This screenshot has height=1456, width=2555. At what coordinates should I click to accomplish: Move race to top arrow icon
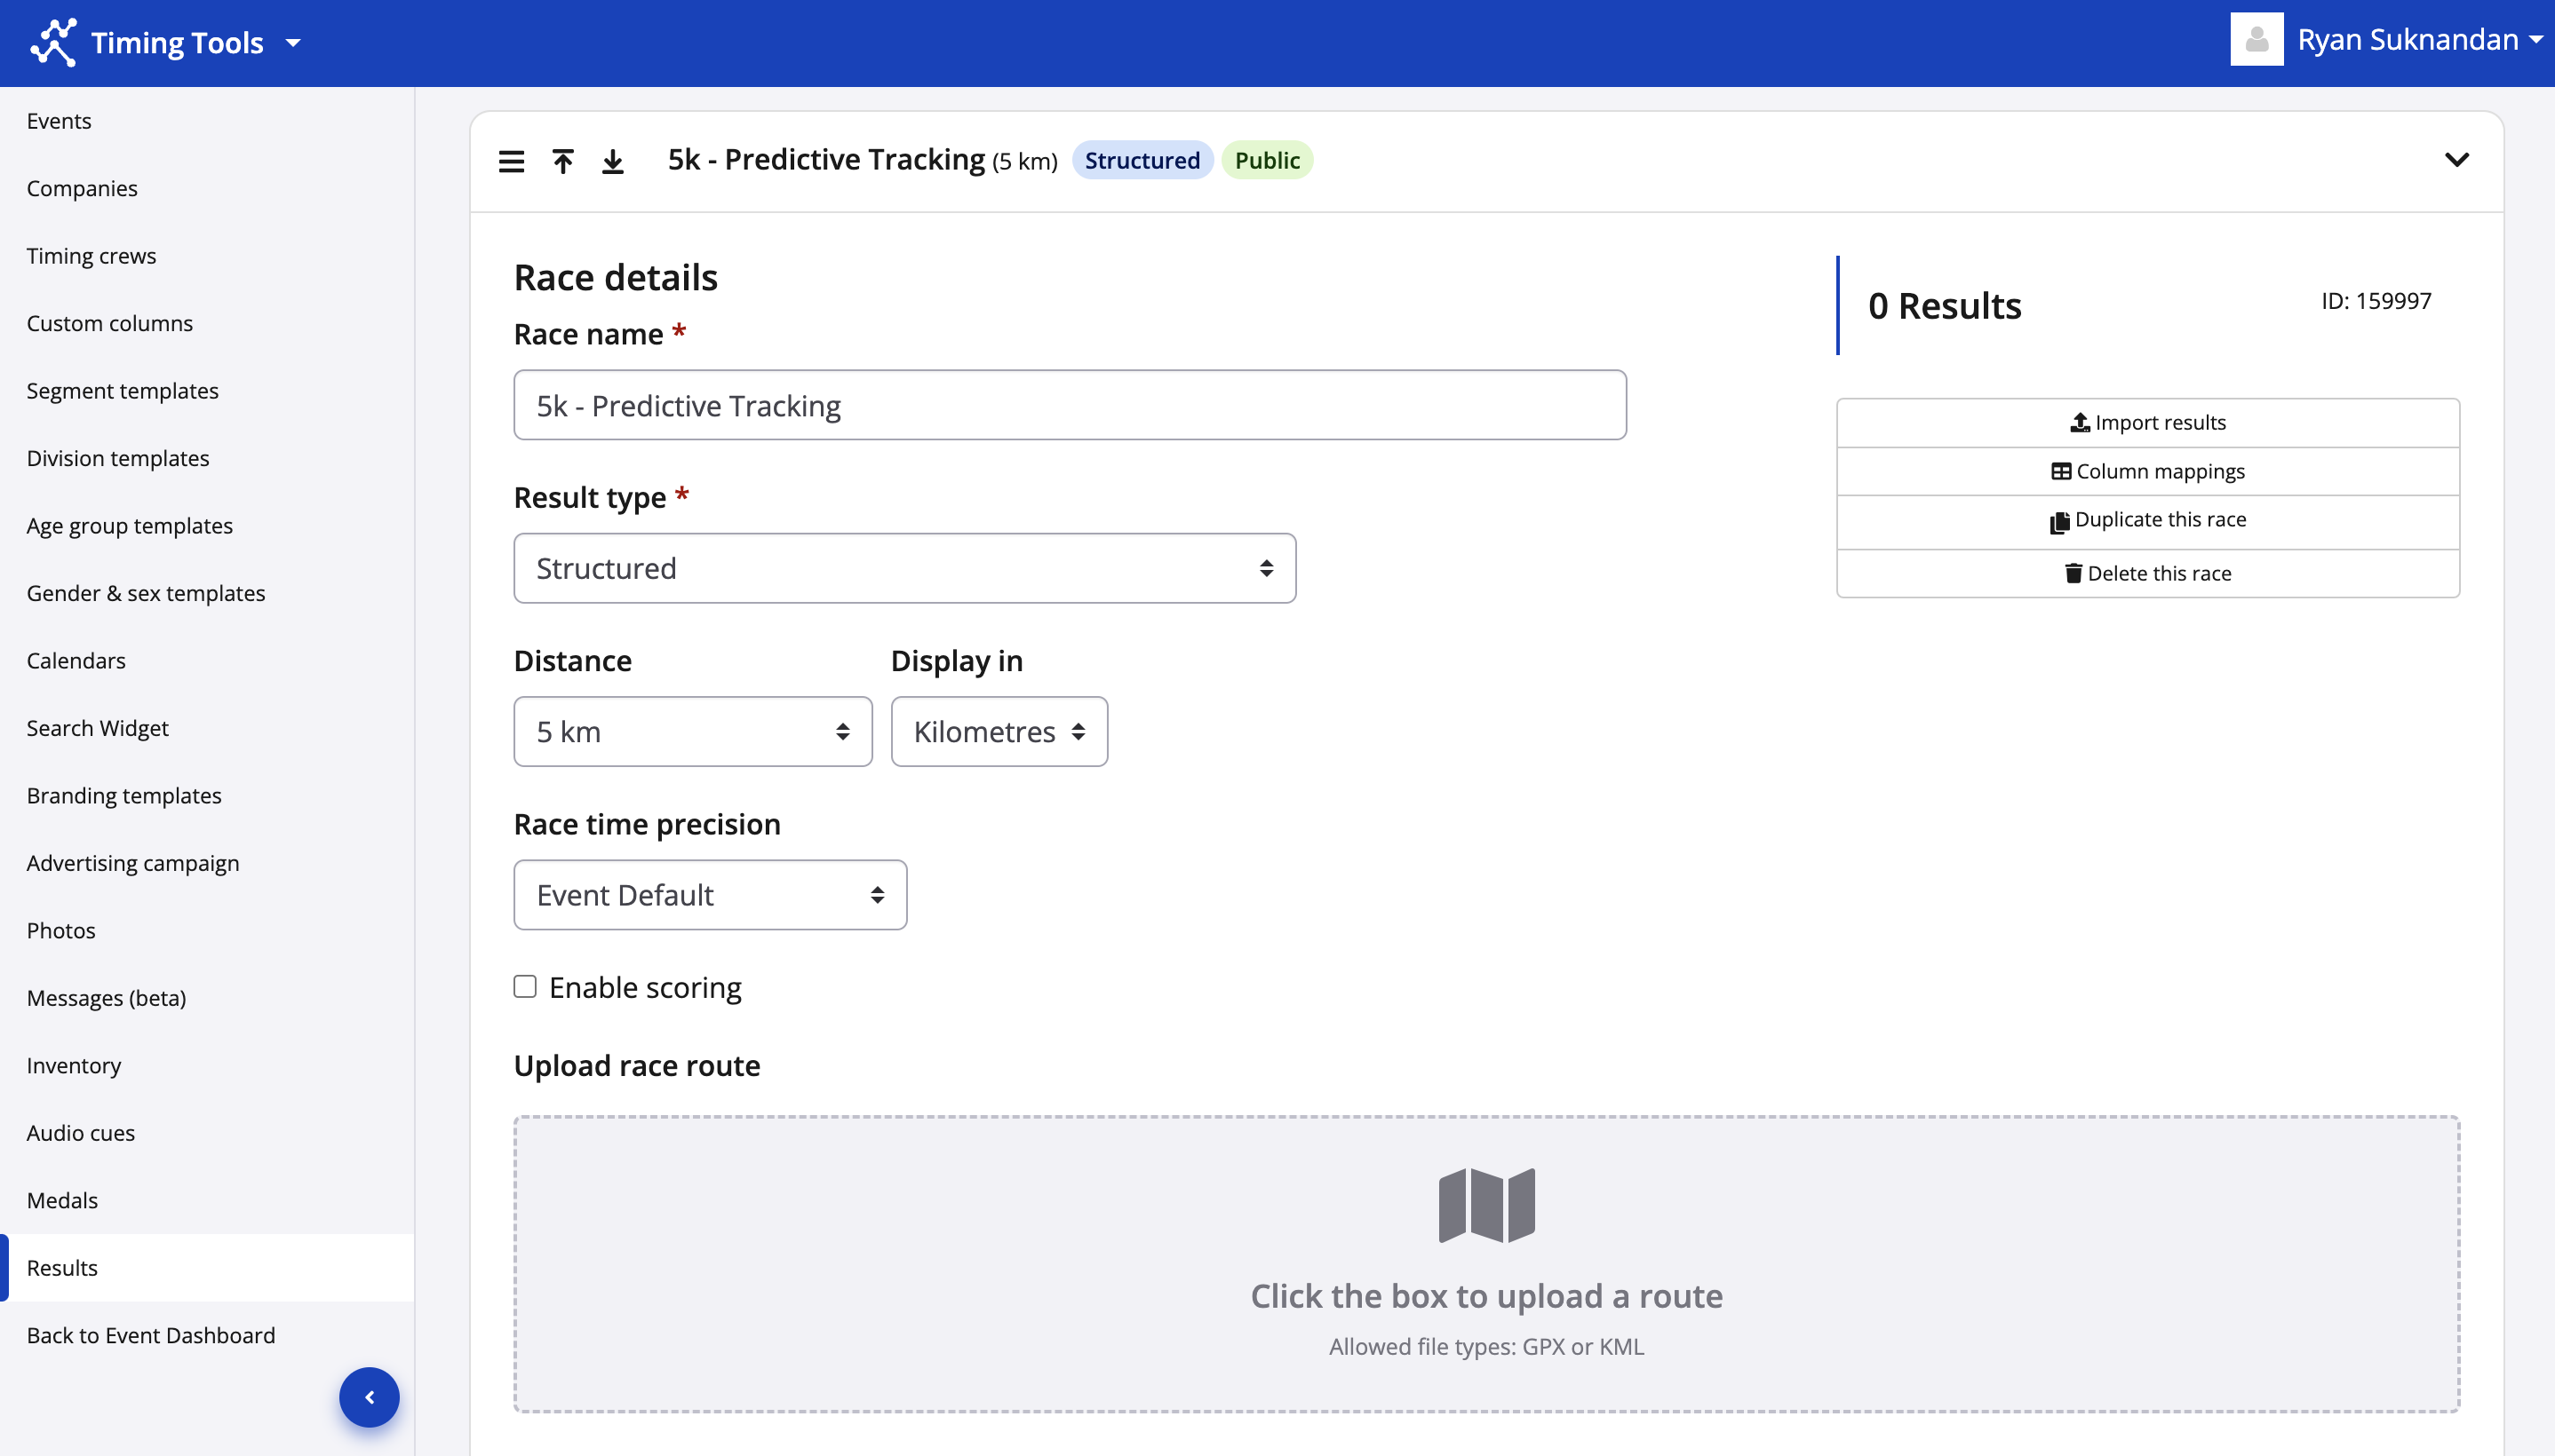point(563,161)
